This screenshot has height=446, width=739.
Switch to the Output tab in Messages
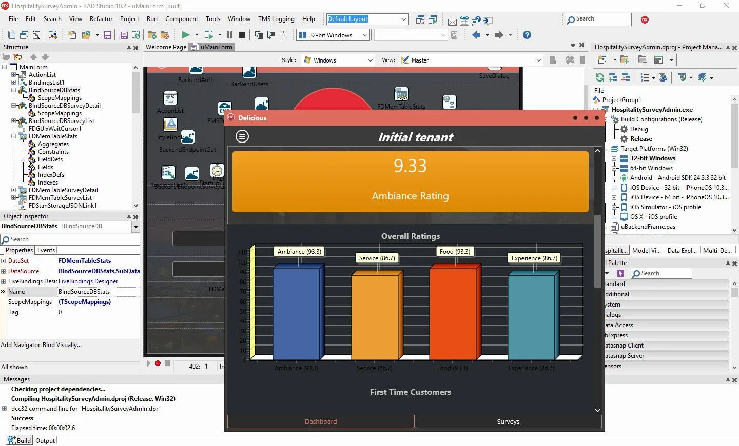click(45, 440)
